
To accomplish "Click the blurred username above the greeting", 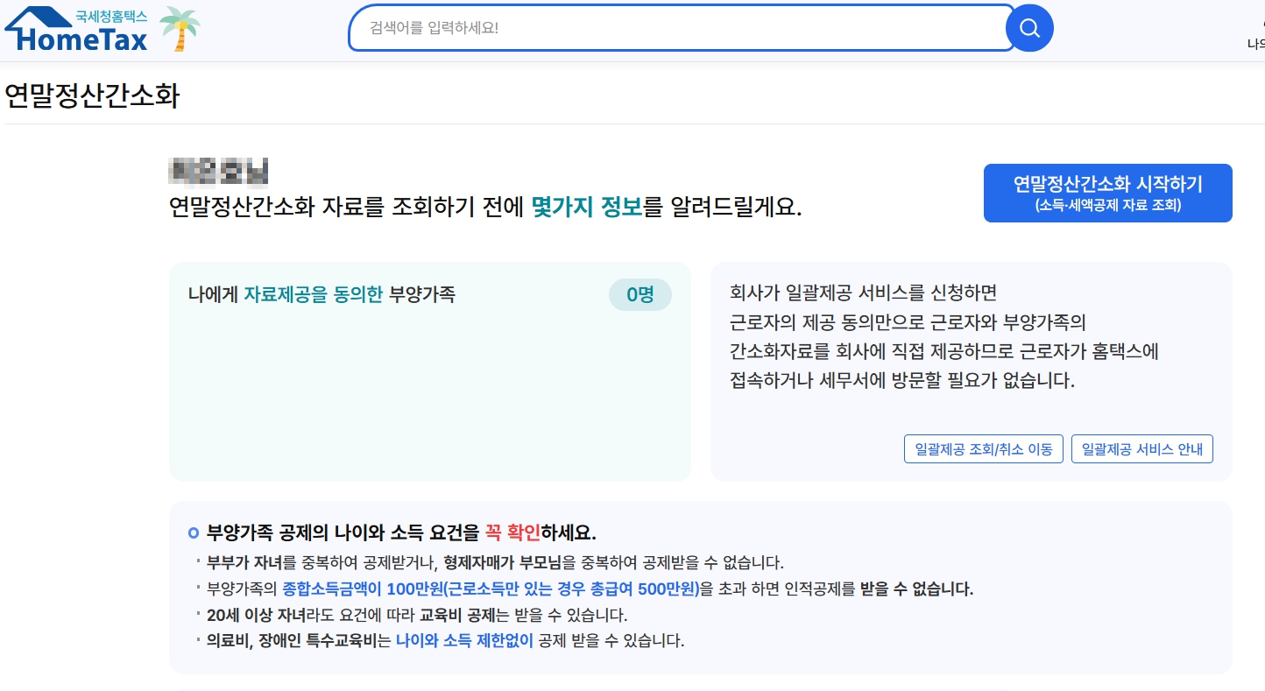I will [x=217, y=171].
